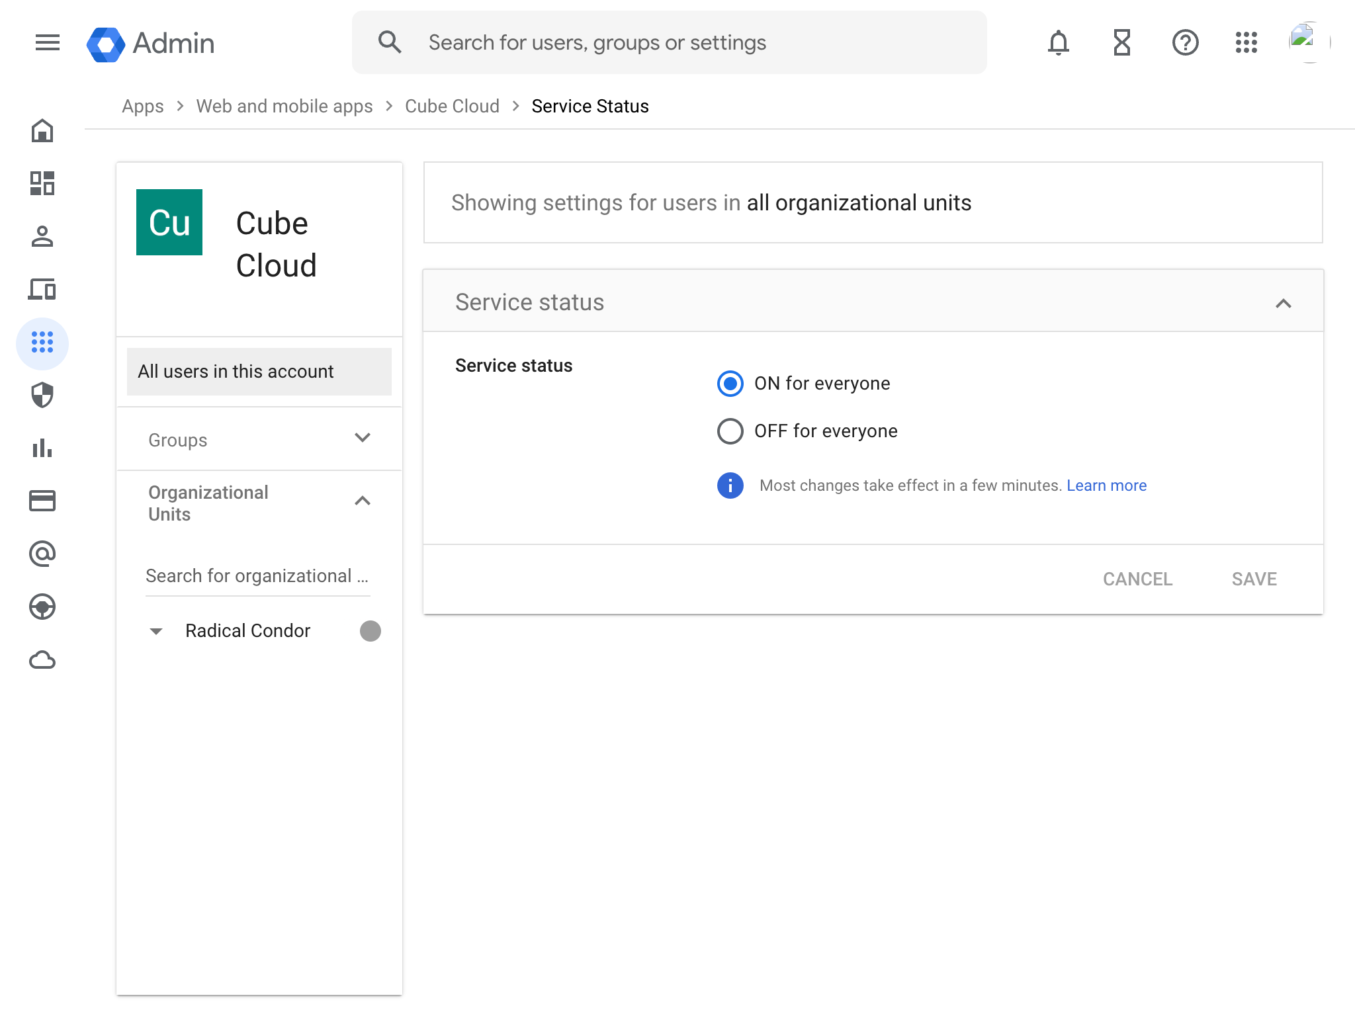Select ON for everyone radio button

pyautogui.click(x=730, y=384)
